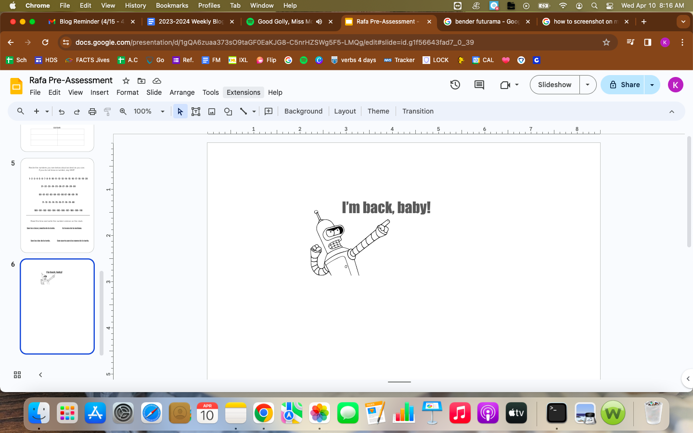Viewport: 693px width, 433px height.
Task: Add a new slide with plus button
Action: point(37,111)
